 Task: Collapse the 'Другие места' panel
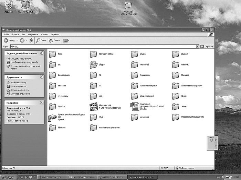pos(42,77)
